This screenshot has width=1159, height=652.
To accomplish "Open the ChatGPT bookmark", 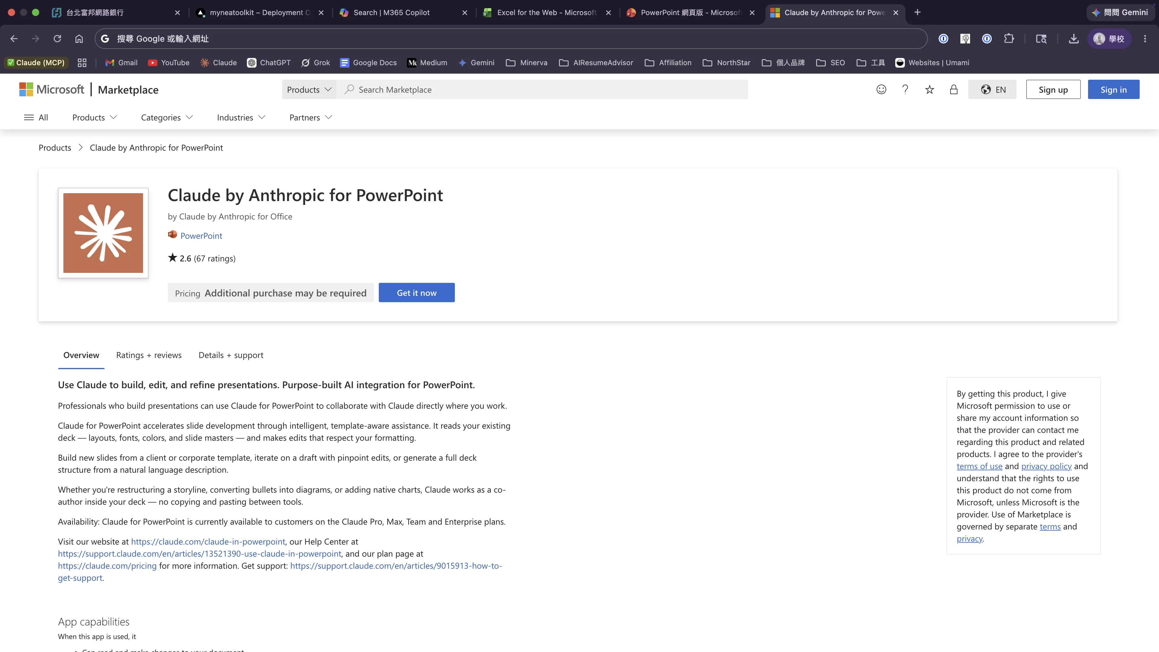I will [269, 62].
